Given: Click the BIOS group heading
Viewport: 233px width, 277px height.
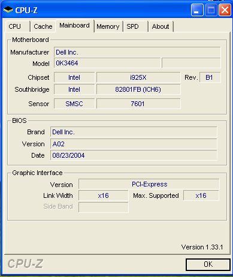Looking at the screenshot, I should 19,121.
